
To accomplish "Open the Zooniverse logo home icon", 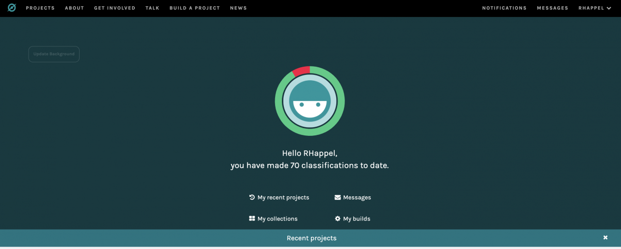I will [x=12, y=8].
